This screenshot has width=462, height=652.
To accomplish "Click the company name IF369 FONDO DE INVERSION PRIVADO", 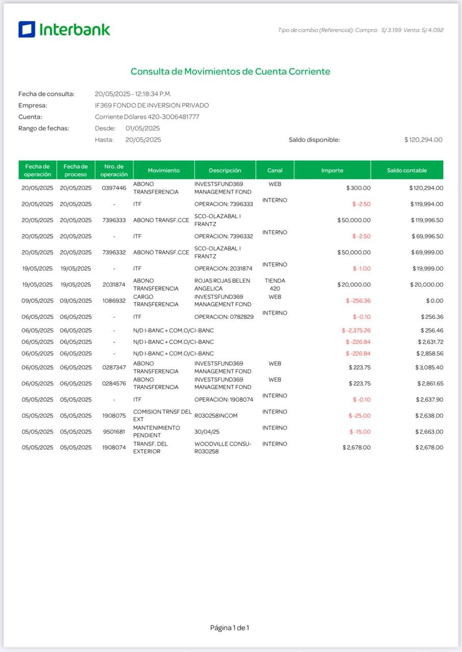I will coord(151,105).
